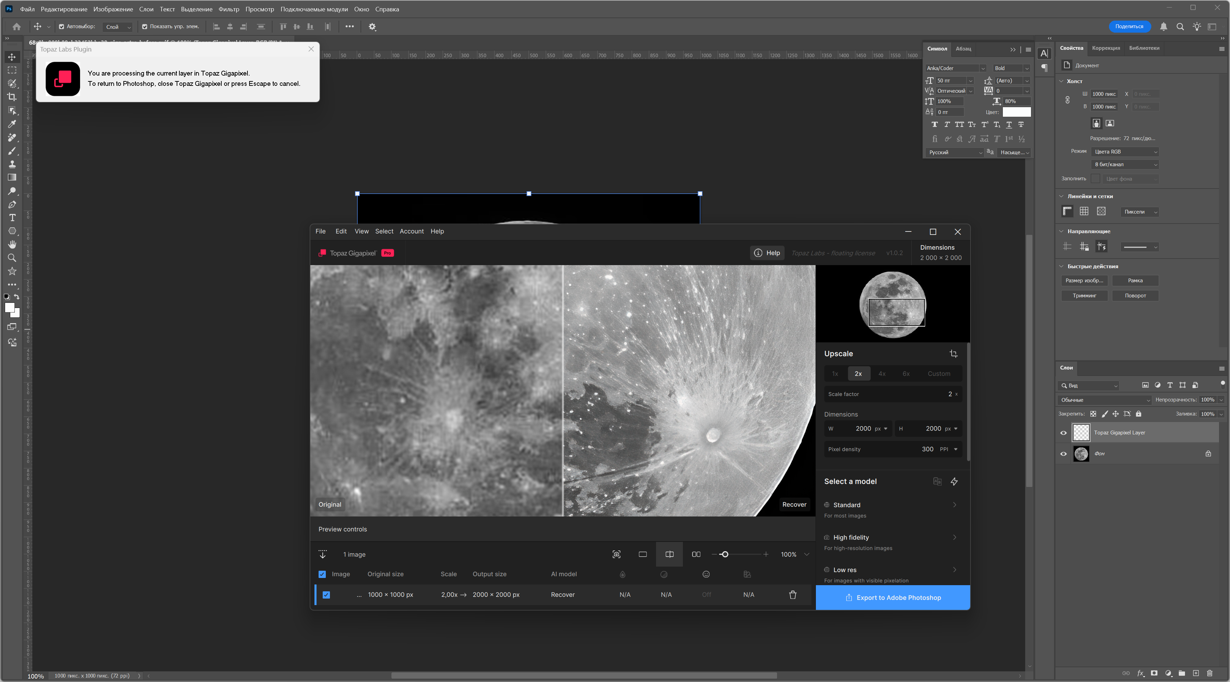This screenshot has width=1230, height=682.
Task: Open the Фильтр menu
Action: click(x=228, y=9)
